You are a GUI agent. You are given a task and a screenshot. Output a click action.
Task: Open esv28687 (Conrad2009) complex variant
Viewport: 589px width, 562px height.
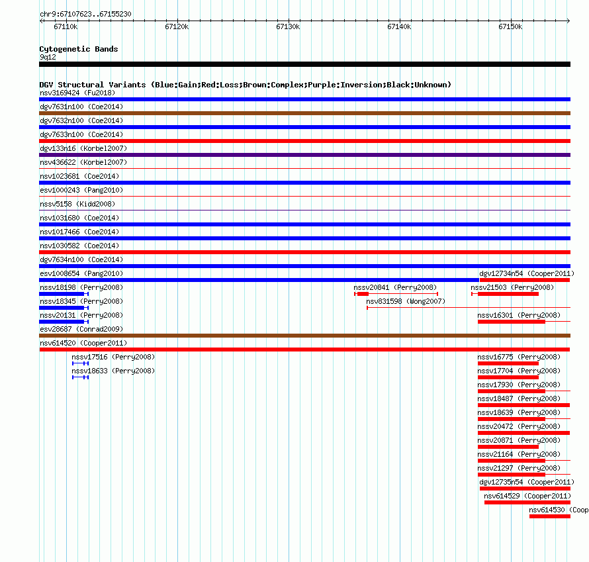pyautogui.click(x=304, y=336)
